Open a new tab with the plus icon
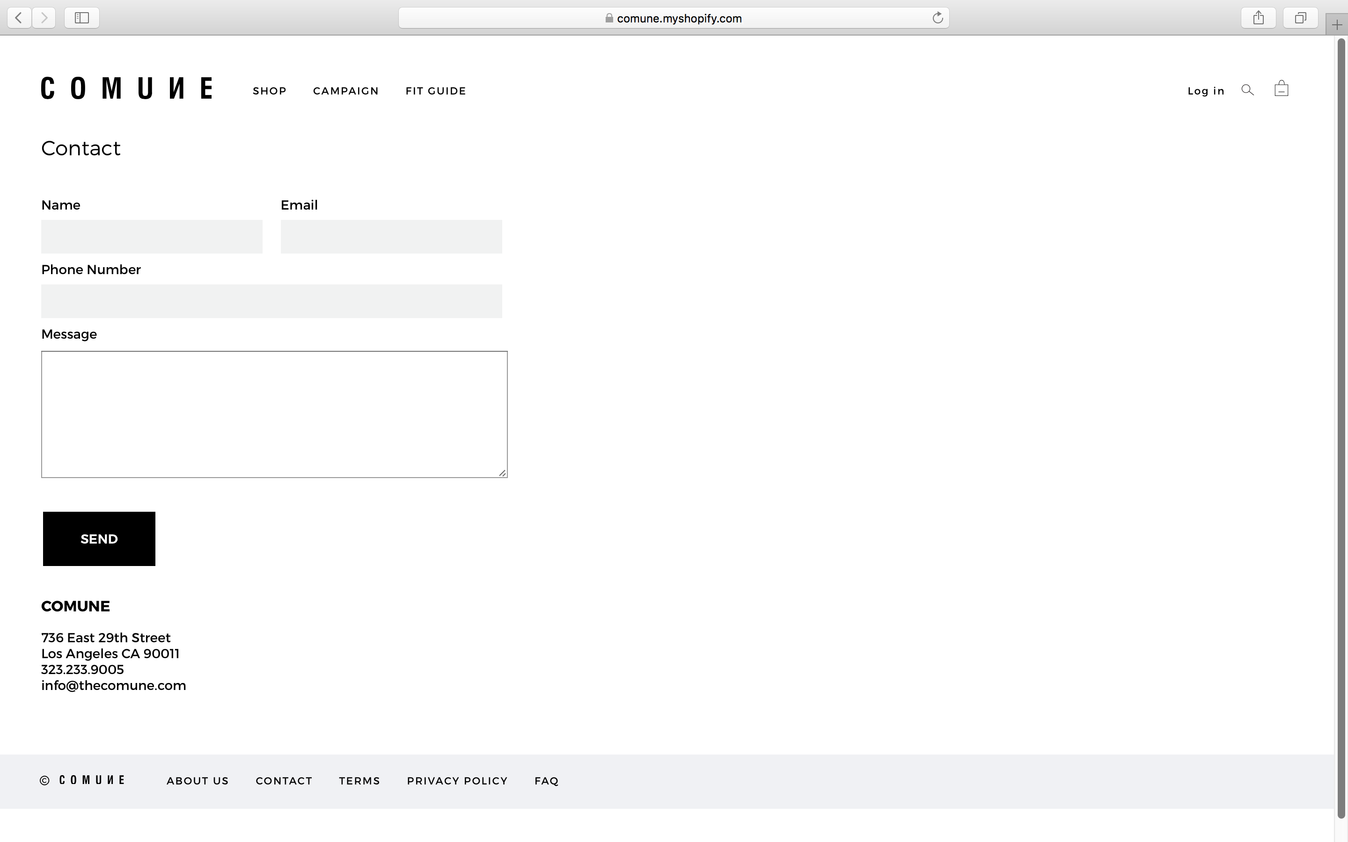The image size is (1348, 842). click(x=1337, y=25)
